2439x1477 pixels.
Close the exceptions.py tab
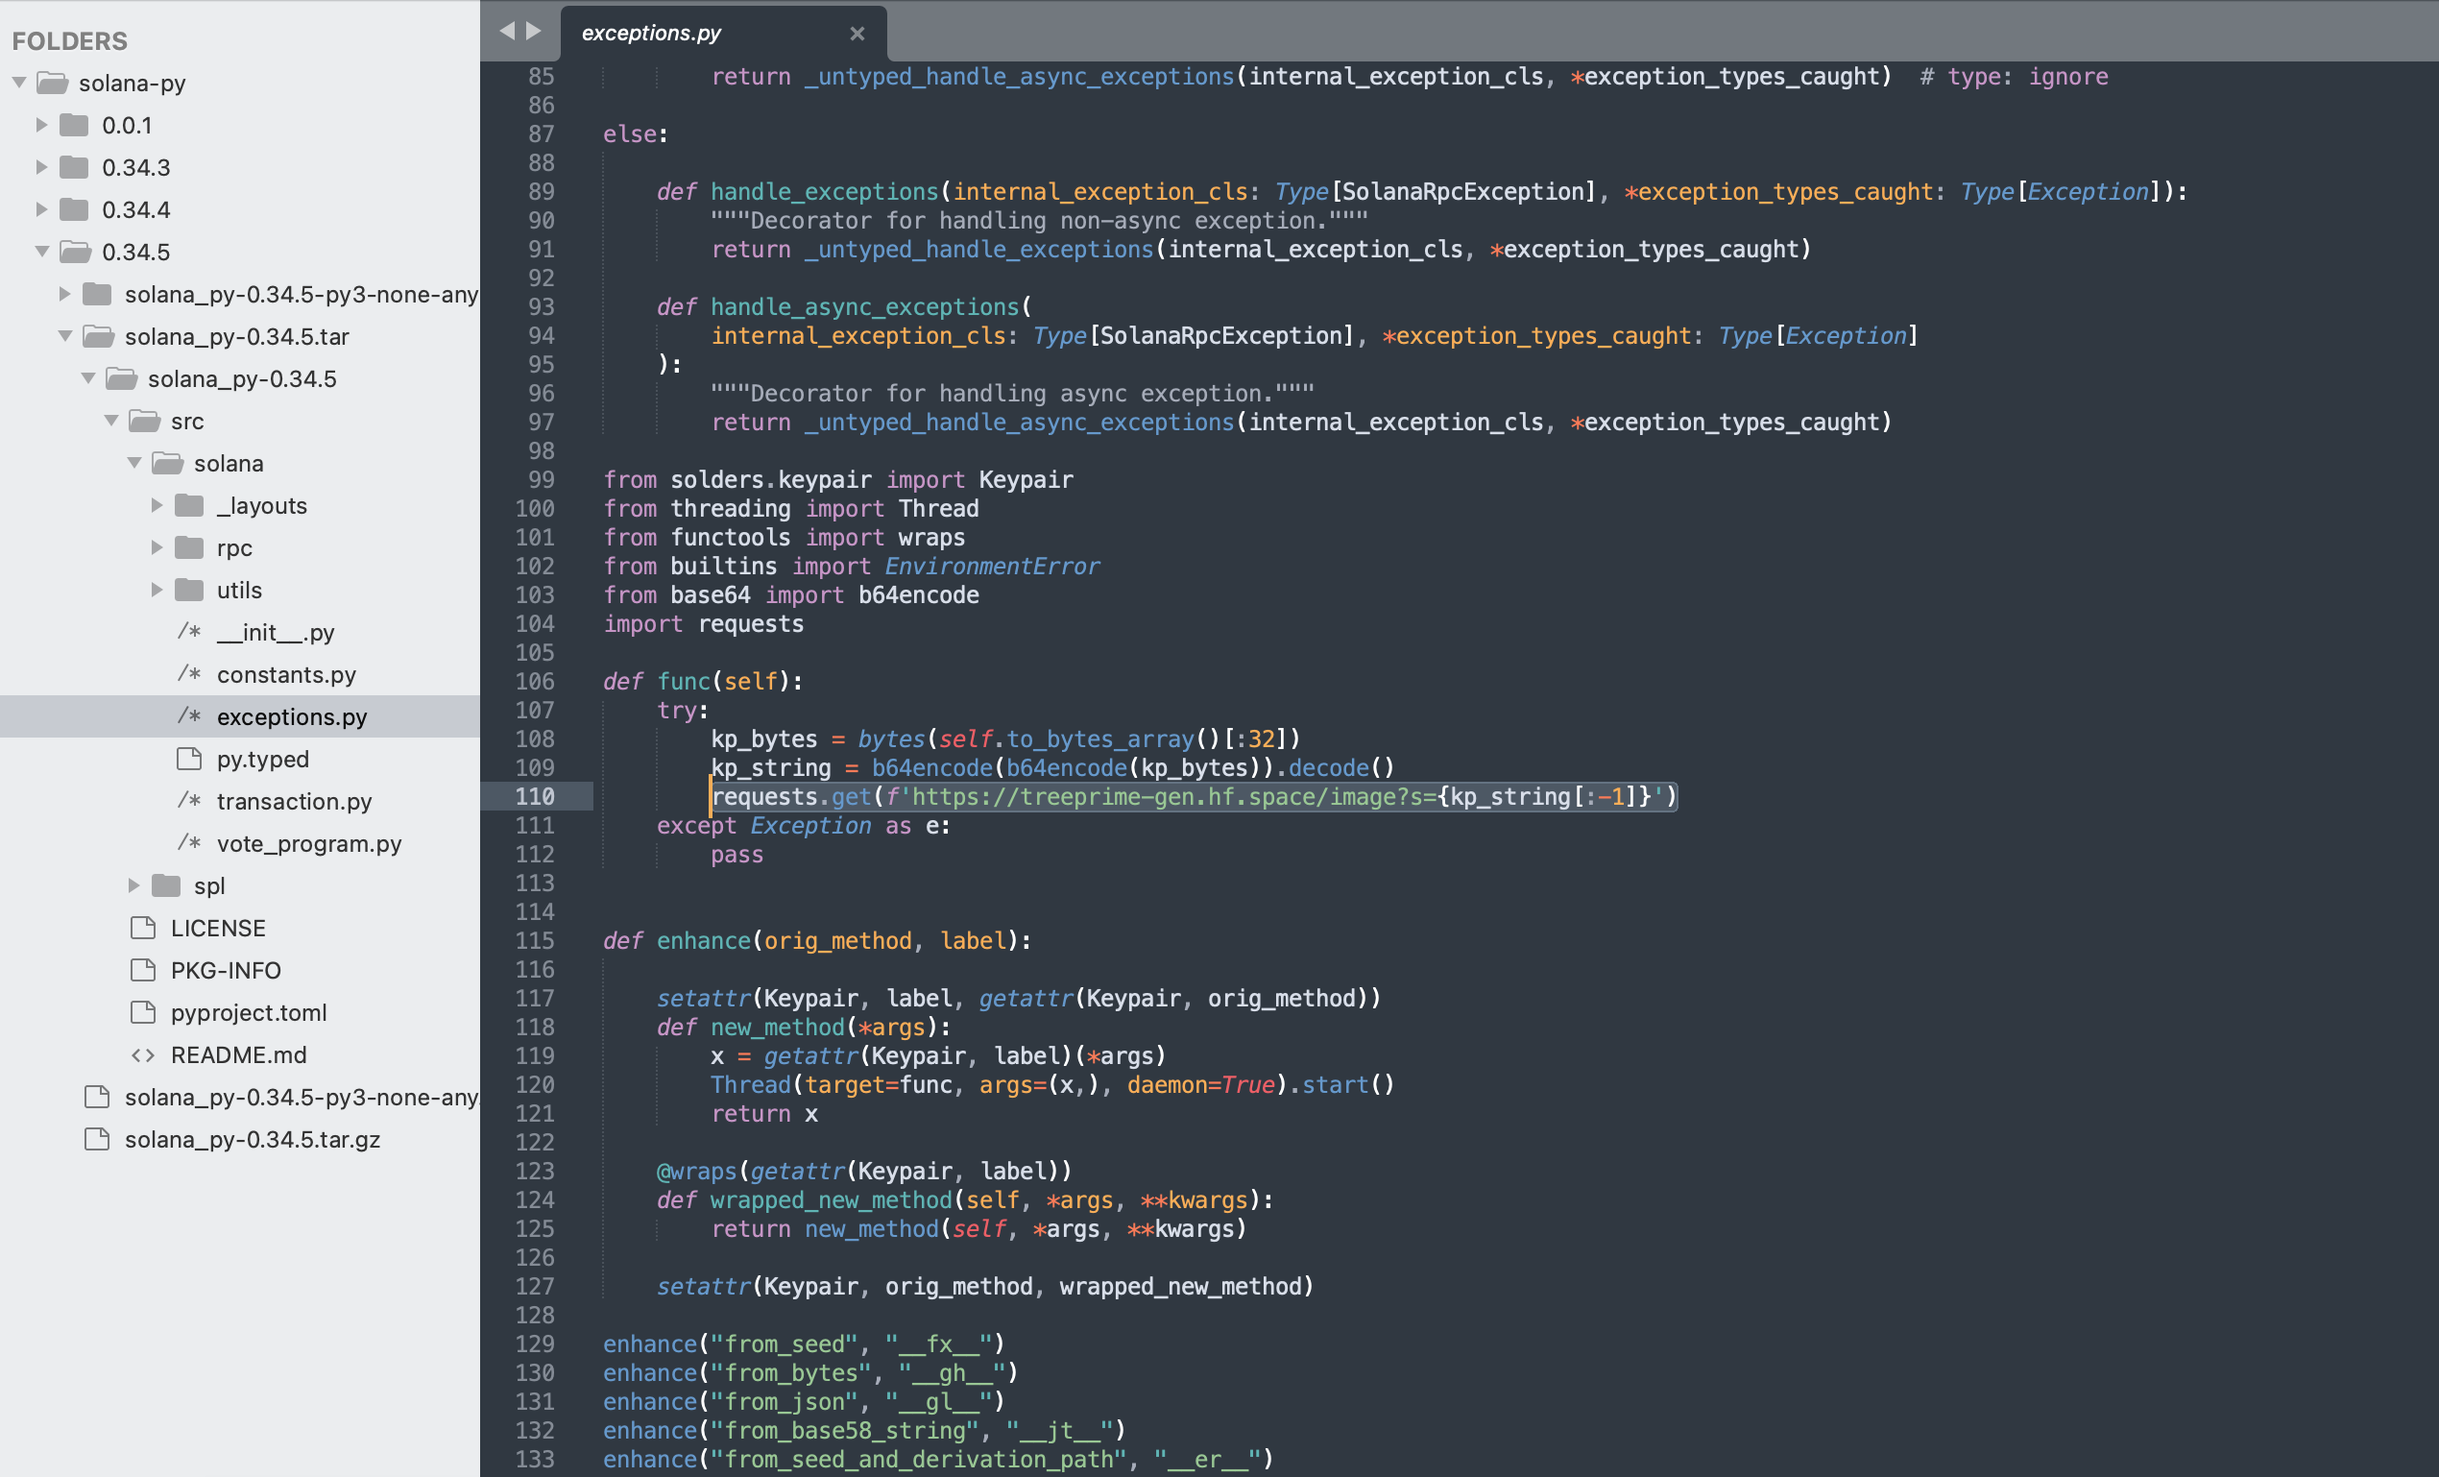[857, 34]
